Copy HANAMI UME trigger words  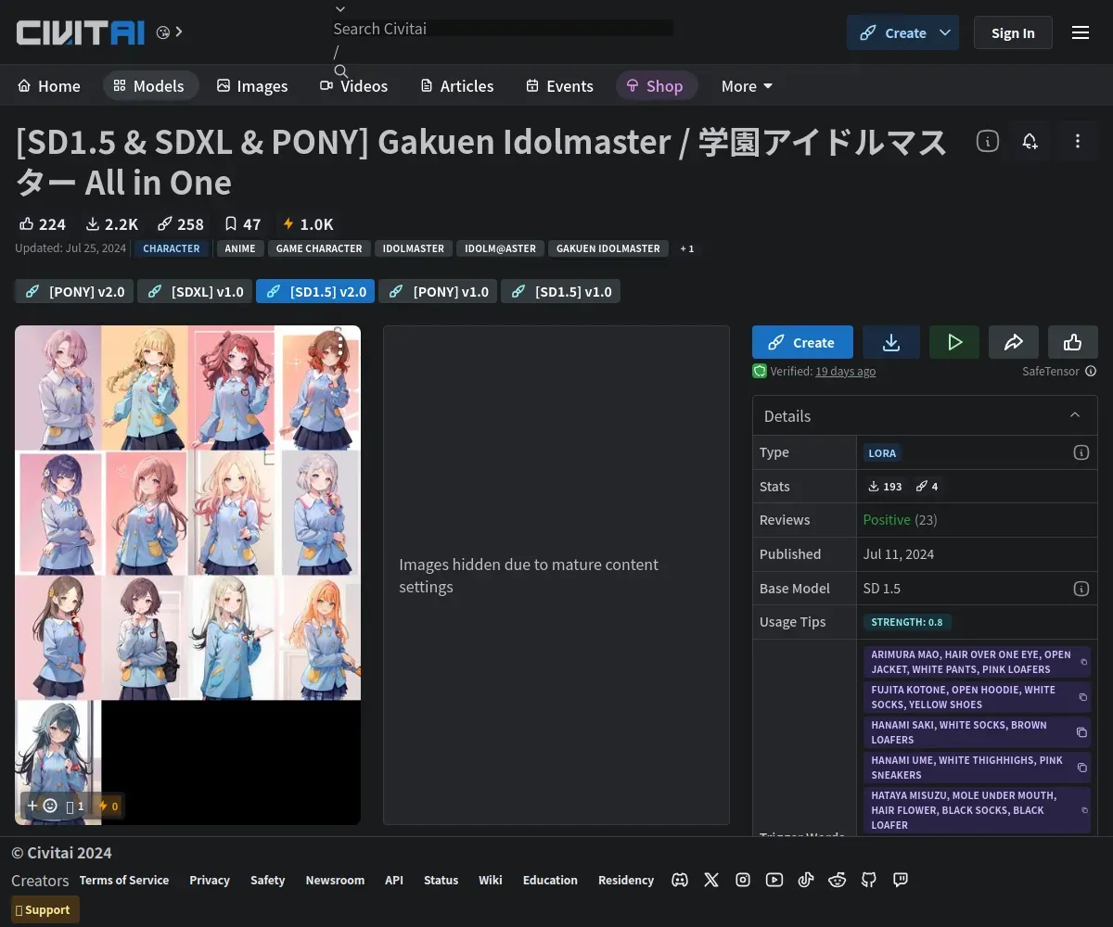(x=1081, y=768)
